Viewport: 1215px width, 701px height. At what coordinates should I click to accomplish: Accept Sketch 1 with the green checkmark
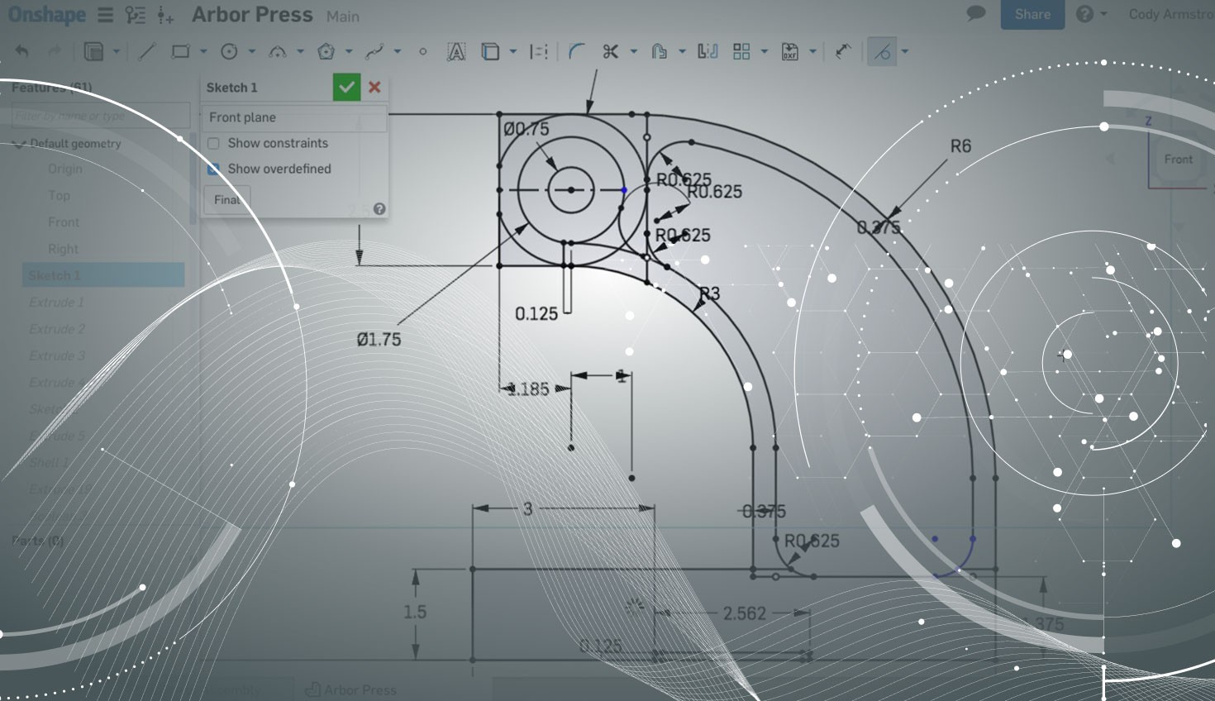[346, 87]
